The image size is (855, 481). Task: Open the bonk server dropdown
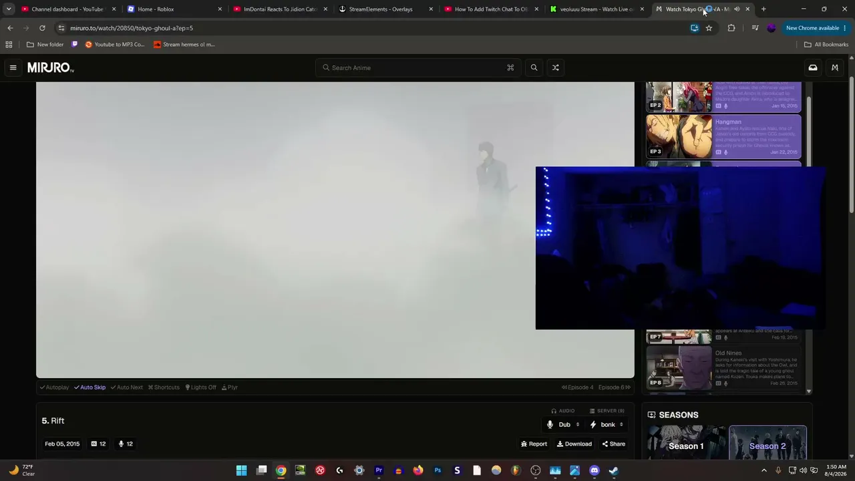pyautogui.click(x=607, y=425)
